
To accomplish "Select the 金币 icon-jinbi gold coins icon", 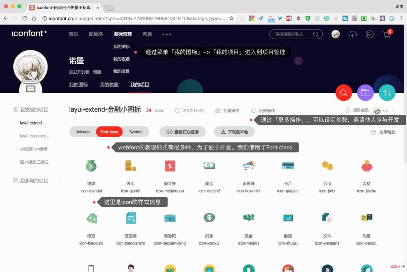I will tap(327, 166).
